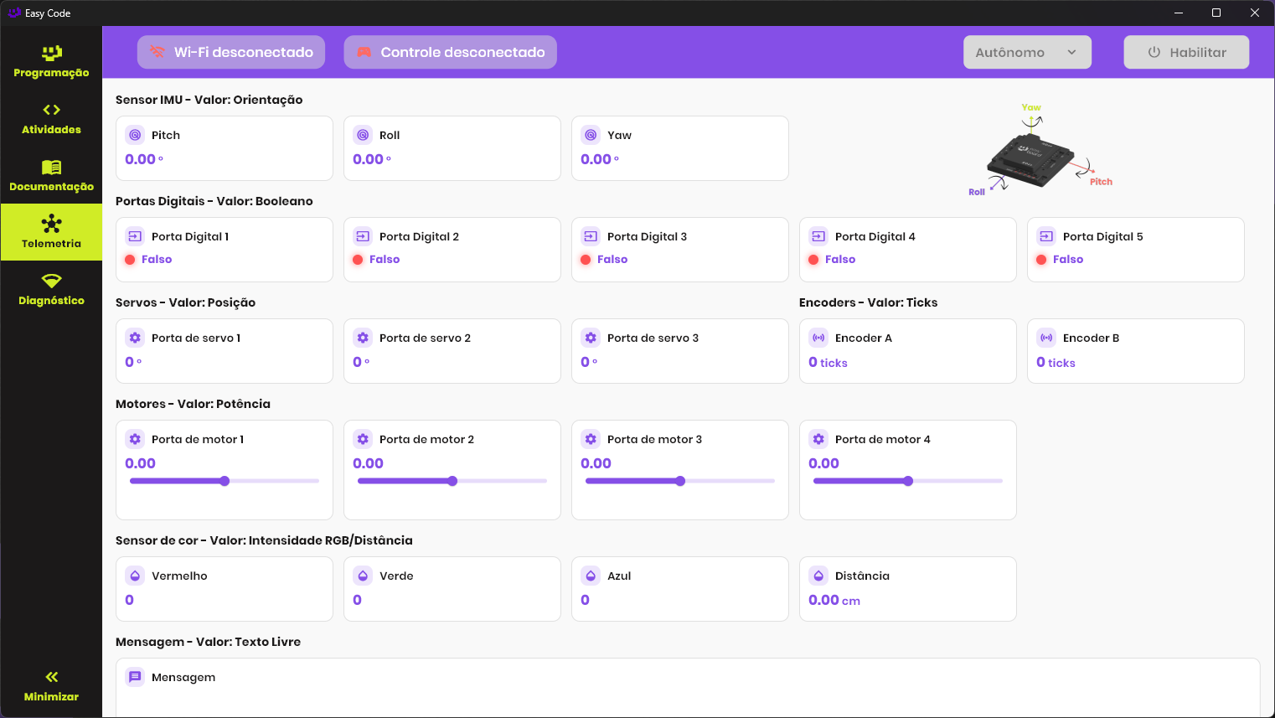1275x718 pixels.
Task: Click the Porta de servo 1 gear icon
Action: (x=135, y=338)
